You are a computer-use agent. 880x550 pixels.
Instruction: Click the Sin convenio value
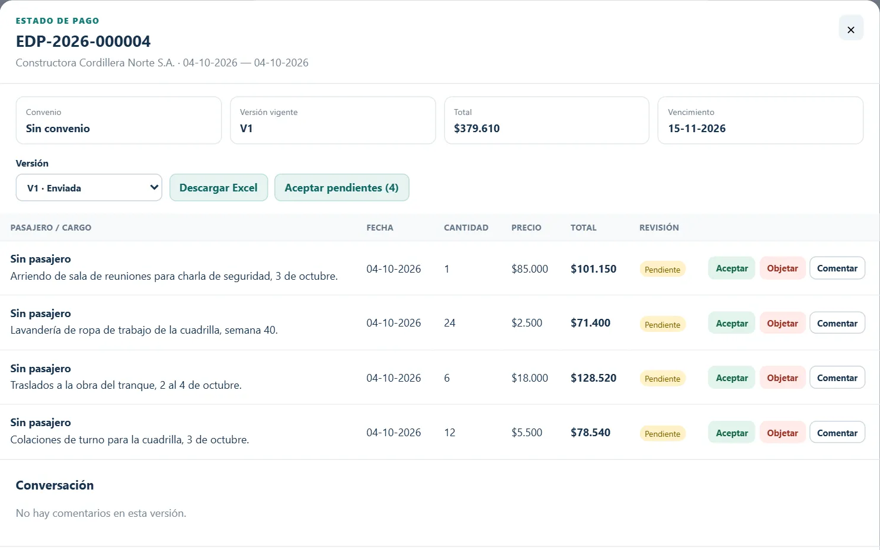coord(58,129)
